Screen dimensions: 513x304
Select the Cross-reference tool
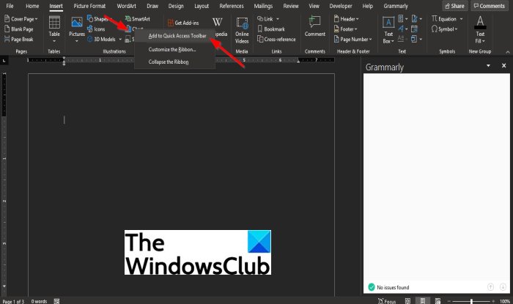[276, 40]
